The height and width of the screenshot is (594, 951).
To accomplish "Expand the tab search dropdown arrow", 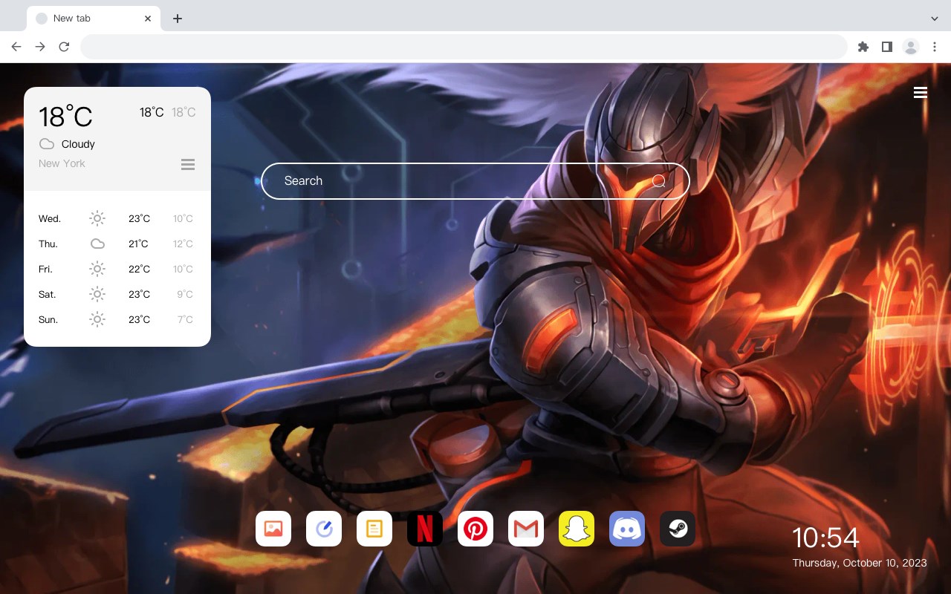I will [x=935, y=19].
